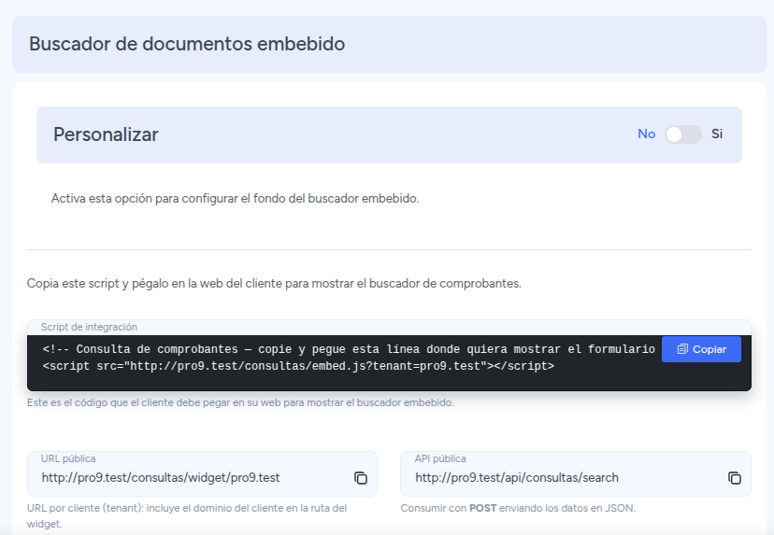
Task: Click the API pública input field
Action: pos(576,474)
